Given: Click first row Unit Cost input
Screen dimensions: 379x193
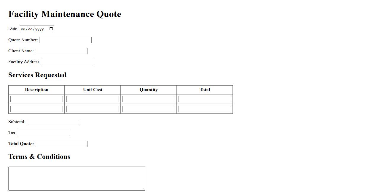Looking at the screenshot, I should tap(93, 99).
